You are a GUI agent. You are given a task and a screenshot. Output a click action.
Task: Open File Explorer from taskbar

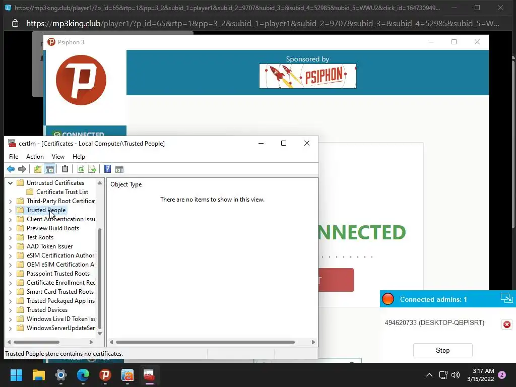[x=38, y=375]
